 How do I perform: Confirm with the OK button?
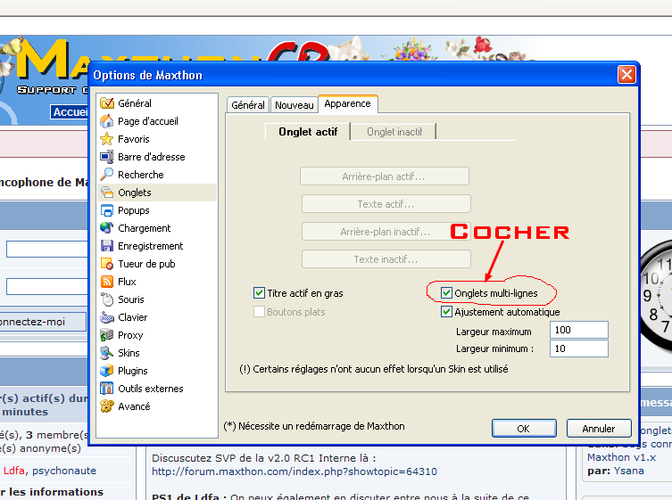point(524,428)
